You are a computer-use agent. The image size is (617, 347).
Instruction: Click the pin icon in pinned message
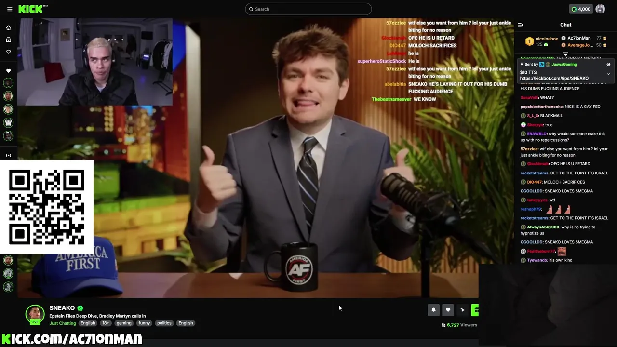[x=522, y=65]
